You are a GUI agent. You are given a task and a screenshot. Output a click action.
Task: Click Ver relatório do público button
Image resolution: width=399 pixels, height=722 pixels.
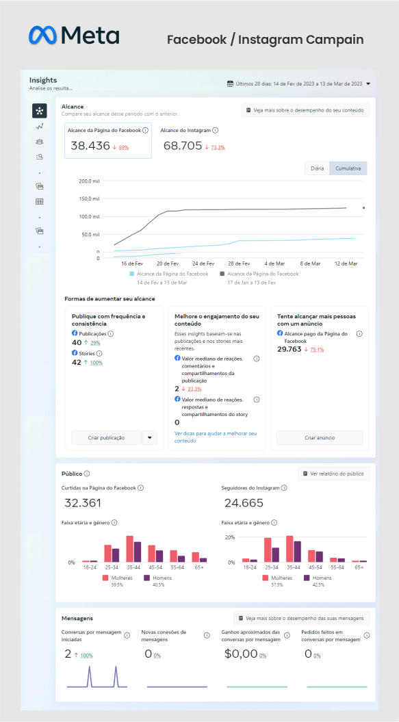pos(334,474)
